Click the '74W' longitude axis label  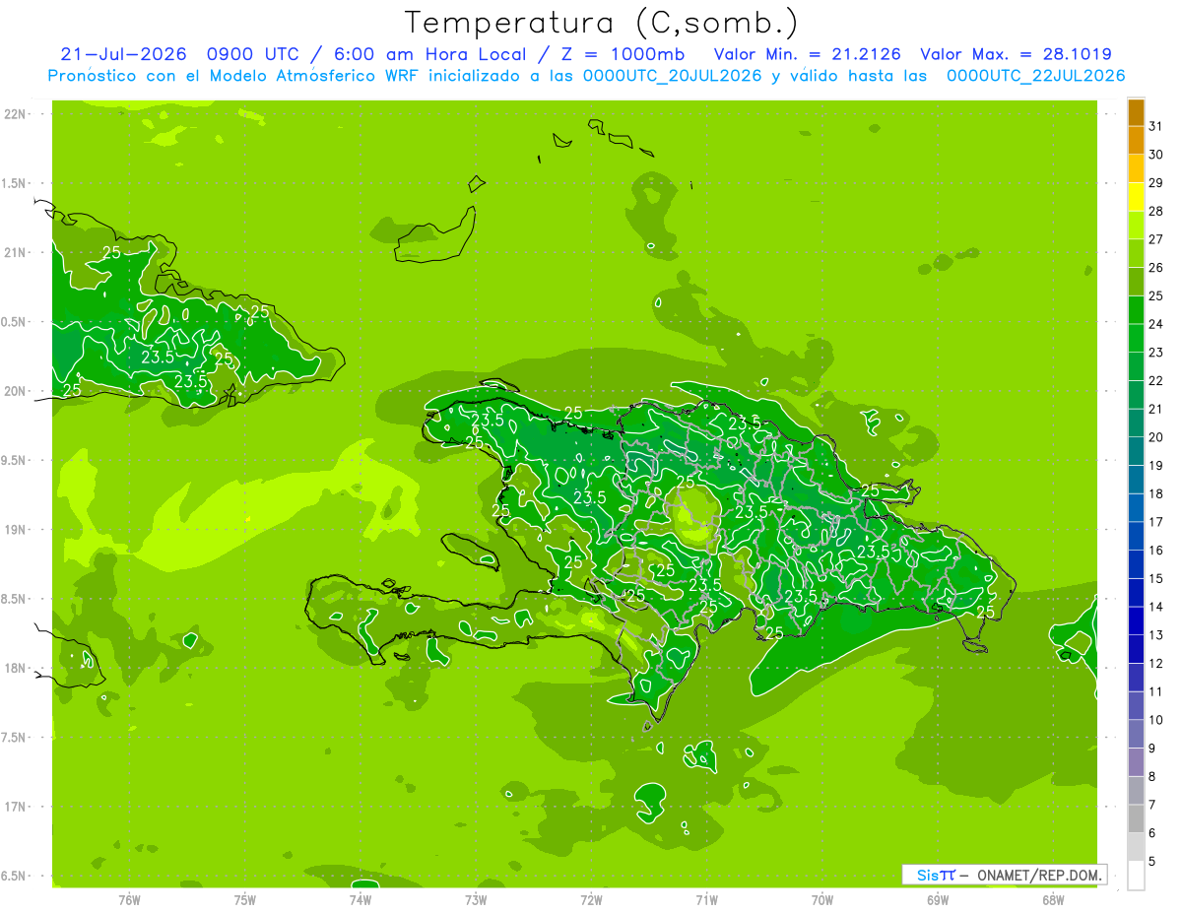pos(360,899)
